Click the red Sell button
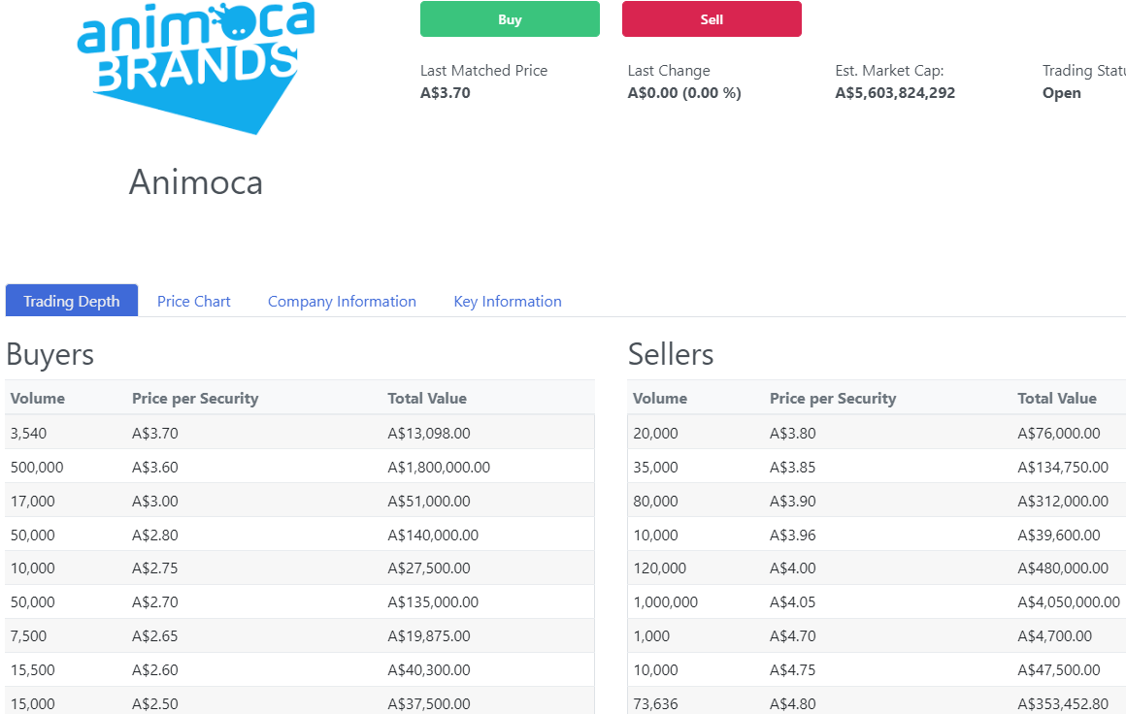 (x=712, y=18)
